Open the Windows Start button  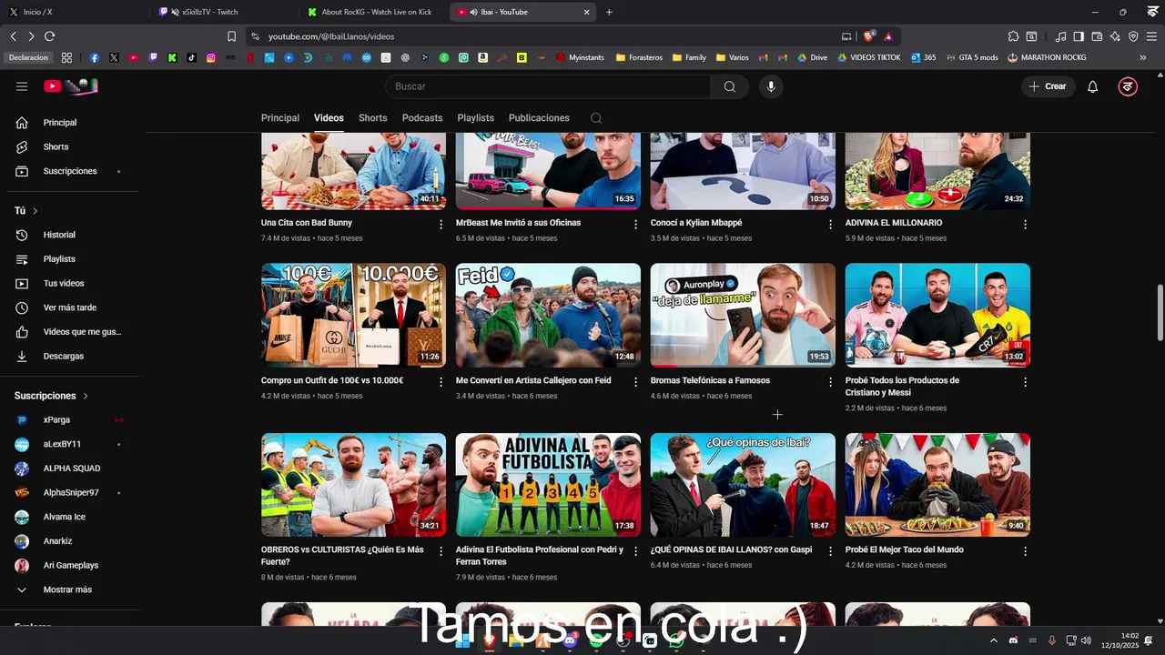coord(461,640)
